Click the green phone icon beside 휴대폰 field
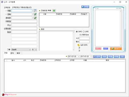Screen dimensions: 129x97 35,18
